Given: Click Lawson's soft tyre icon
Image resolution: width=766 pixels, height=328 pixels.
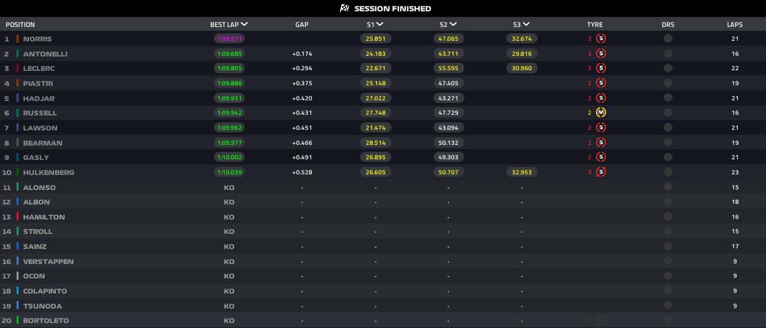Looking at the screenshot, I should coord(600,127).
